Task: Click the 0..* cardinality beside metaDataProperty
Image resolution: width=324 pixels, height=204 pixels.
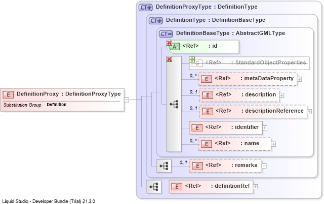Action: pos(193,76)
